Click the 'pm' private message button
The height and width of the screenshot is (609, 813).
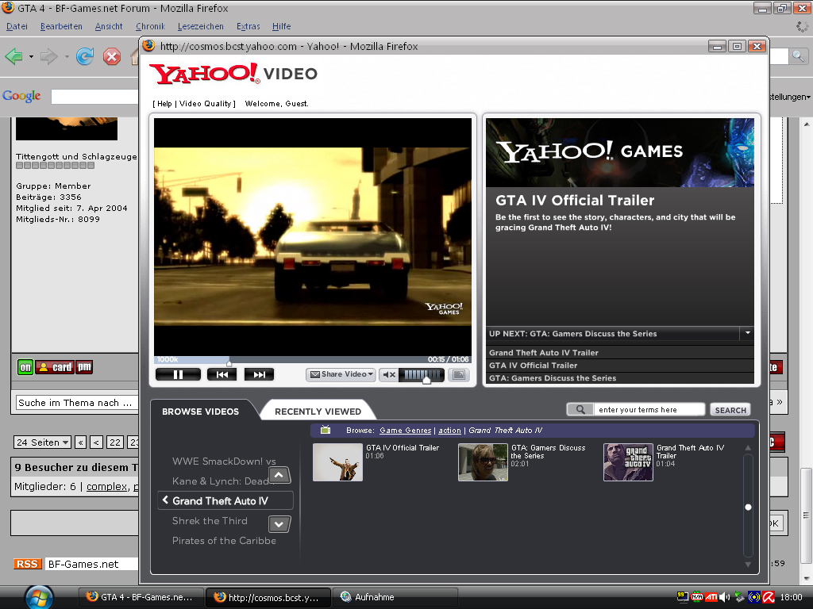pos(84,367)
